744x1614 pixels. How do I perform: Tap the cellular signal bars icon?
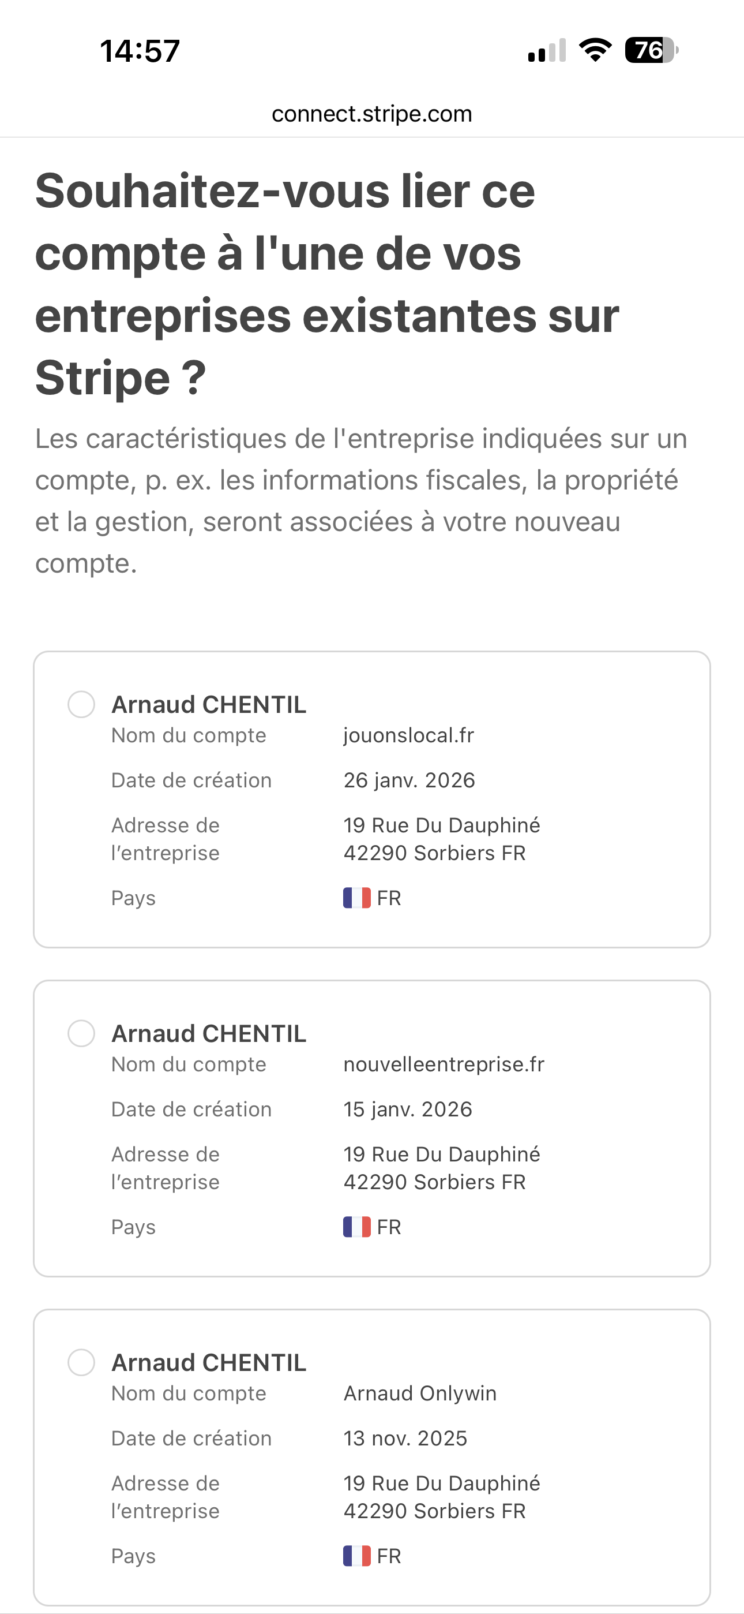coord(547,50)
